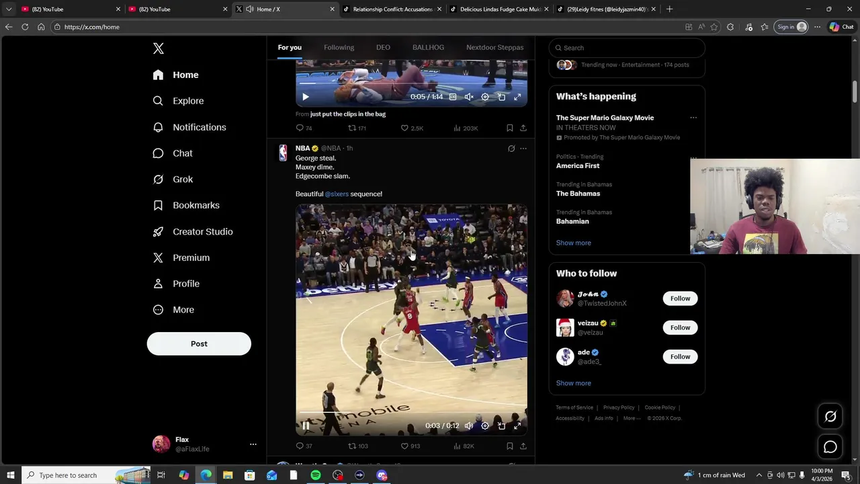Open footer More dropdown
Image resolution: width=860 pixels, height=484 pixels.
coord(632,418)
